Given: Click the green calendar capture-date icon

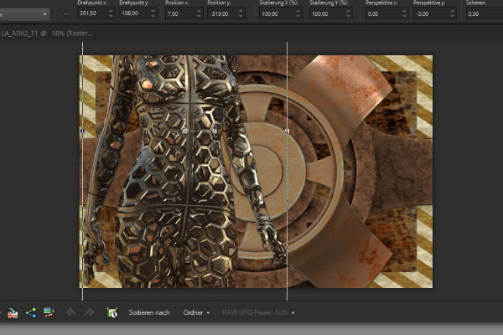Looking at the screenshot, I should click(111, 312).
